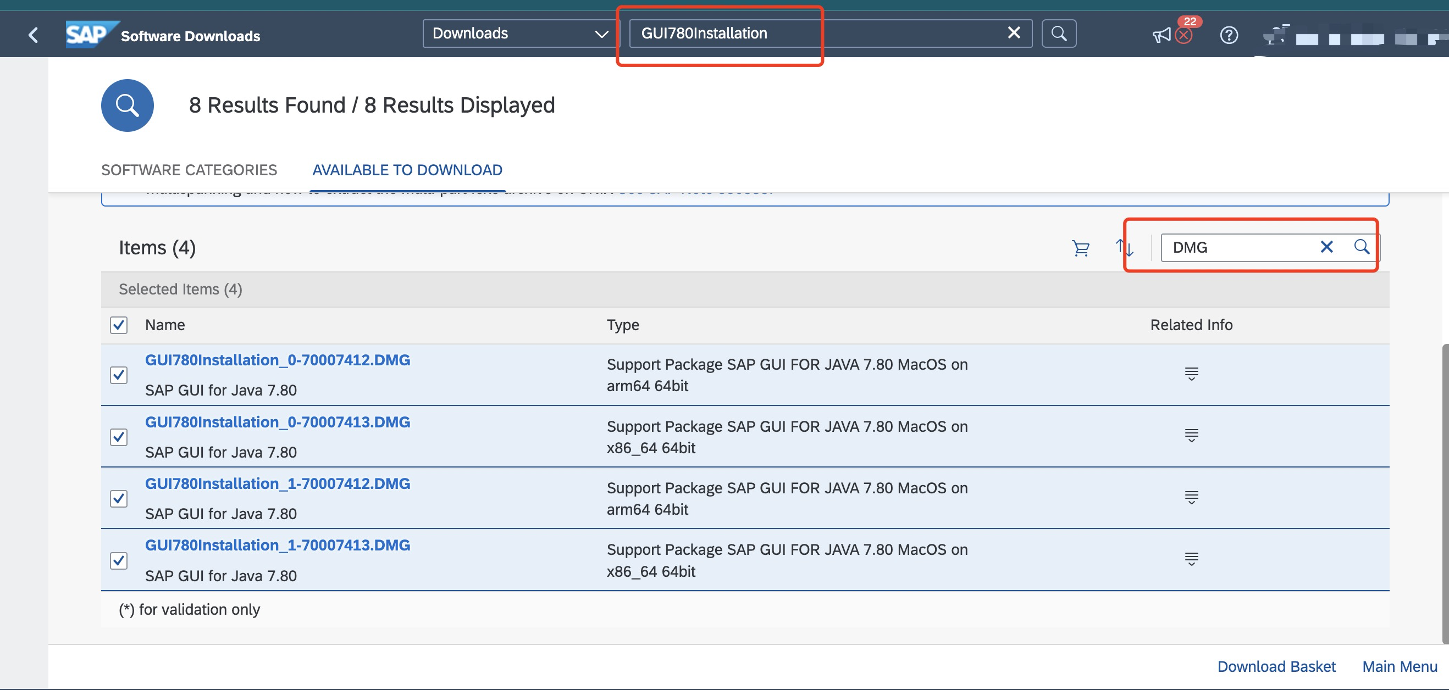Click the header search magnifier button
This screenshot has width=1449, height=690.
coord(1058,34)
